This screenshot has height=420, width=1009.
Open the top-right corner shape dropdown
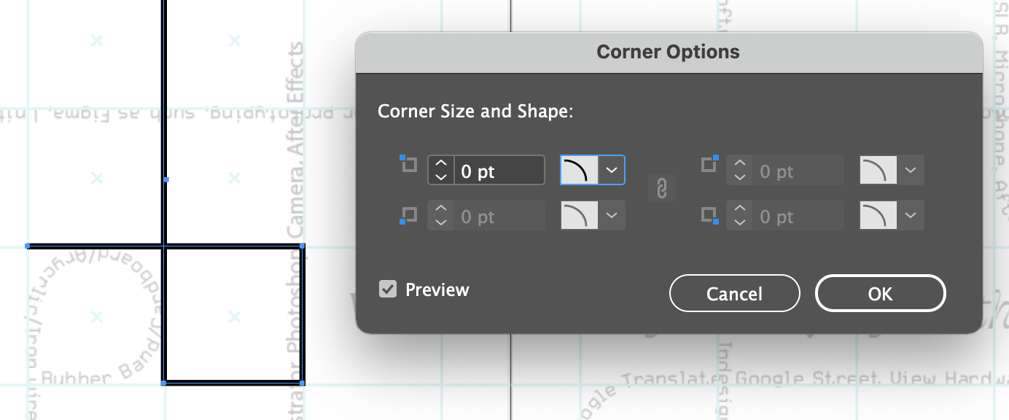tap(910, 169)
